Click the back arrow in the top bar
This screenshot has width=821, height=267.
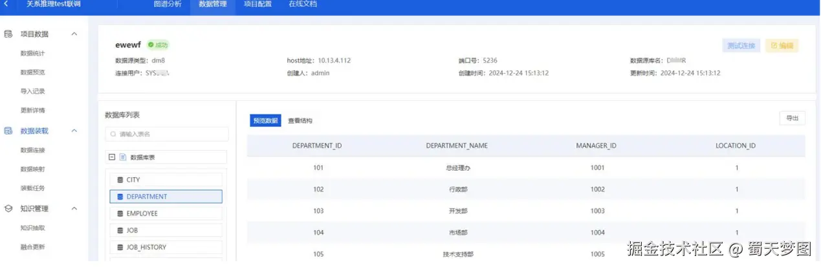pyautogui.click(x=6, y=4)
